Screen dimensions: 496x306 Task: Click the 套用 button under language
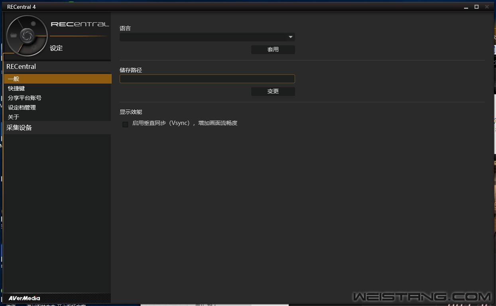(x=273, y=50)
